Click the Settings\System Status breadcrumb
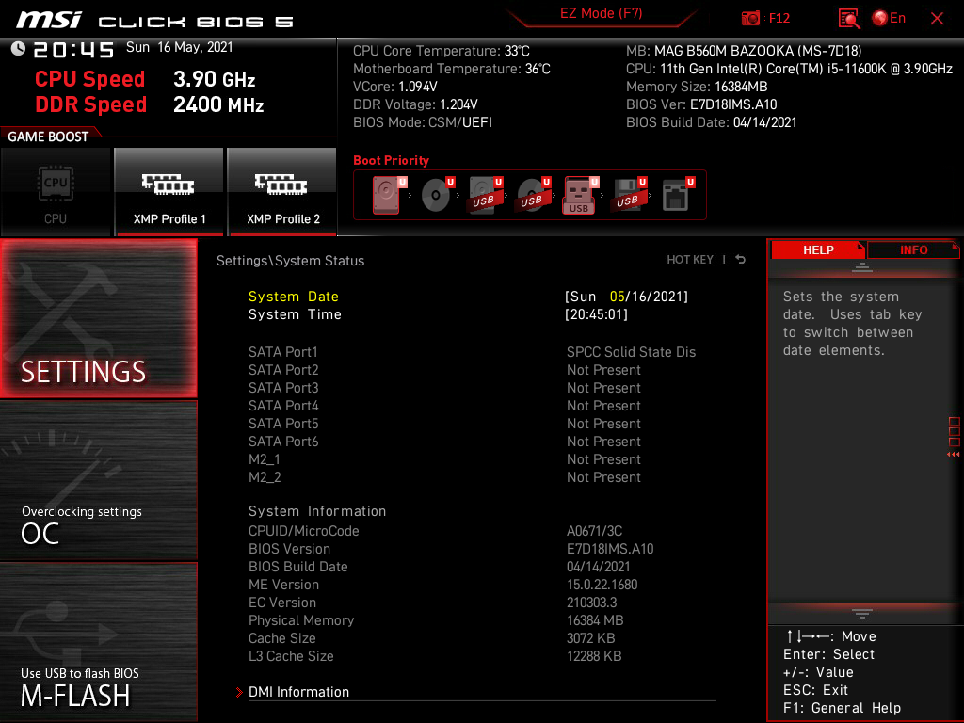The image size is (964, 723). pyautogui.click(x=290, y=260)
